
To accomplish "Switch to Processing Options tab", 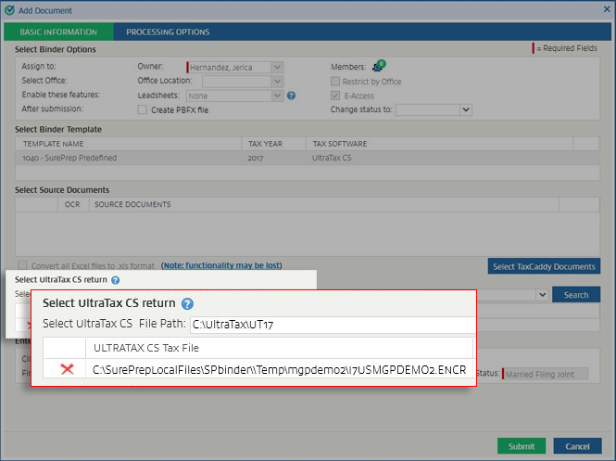I will [168, 32].
